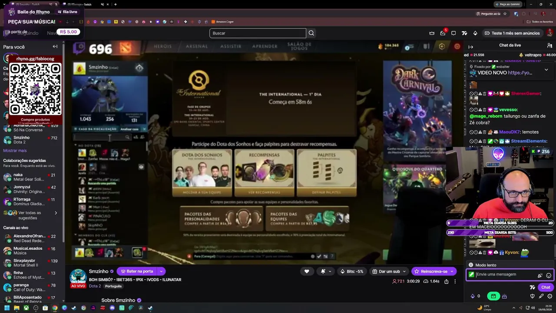Open Discord from the taskbar
556x313 pixels.
click(112, 308)
